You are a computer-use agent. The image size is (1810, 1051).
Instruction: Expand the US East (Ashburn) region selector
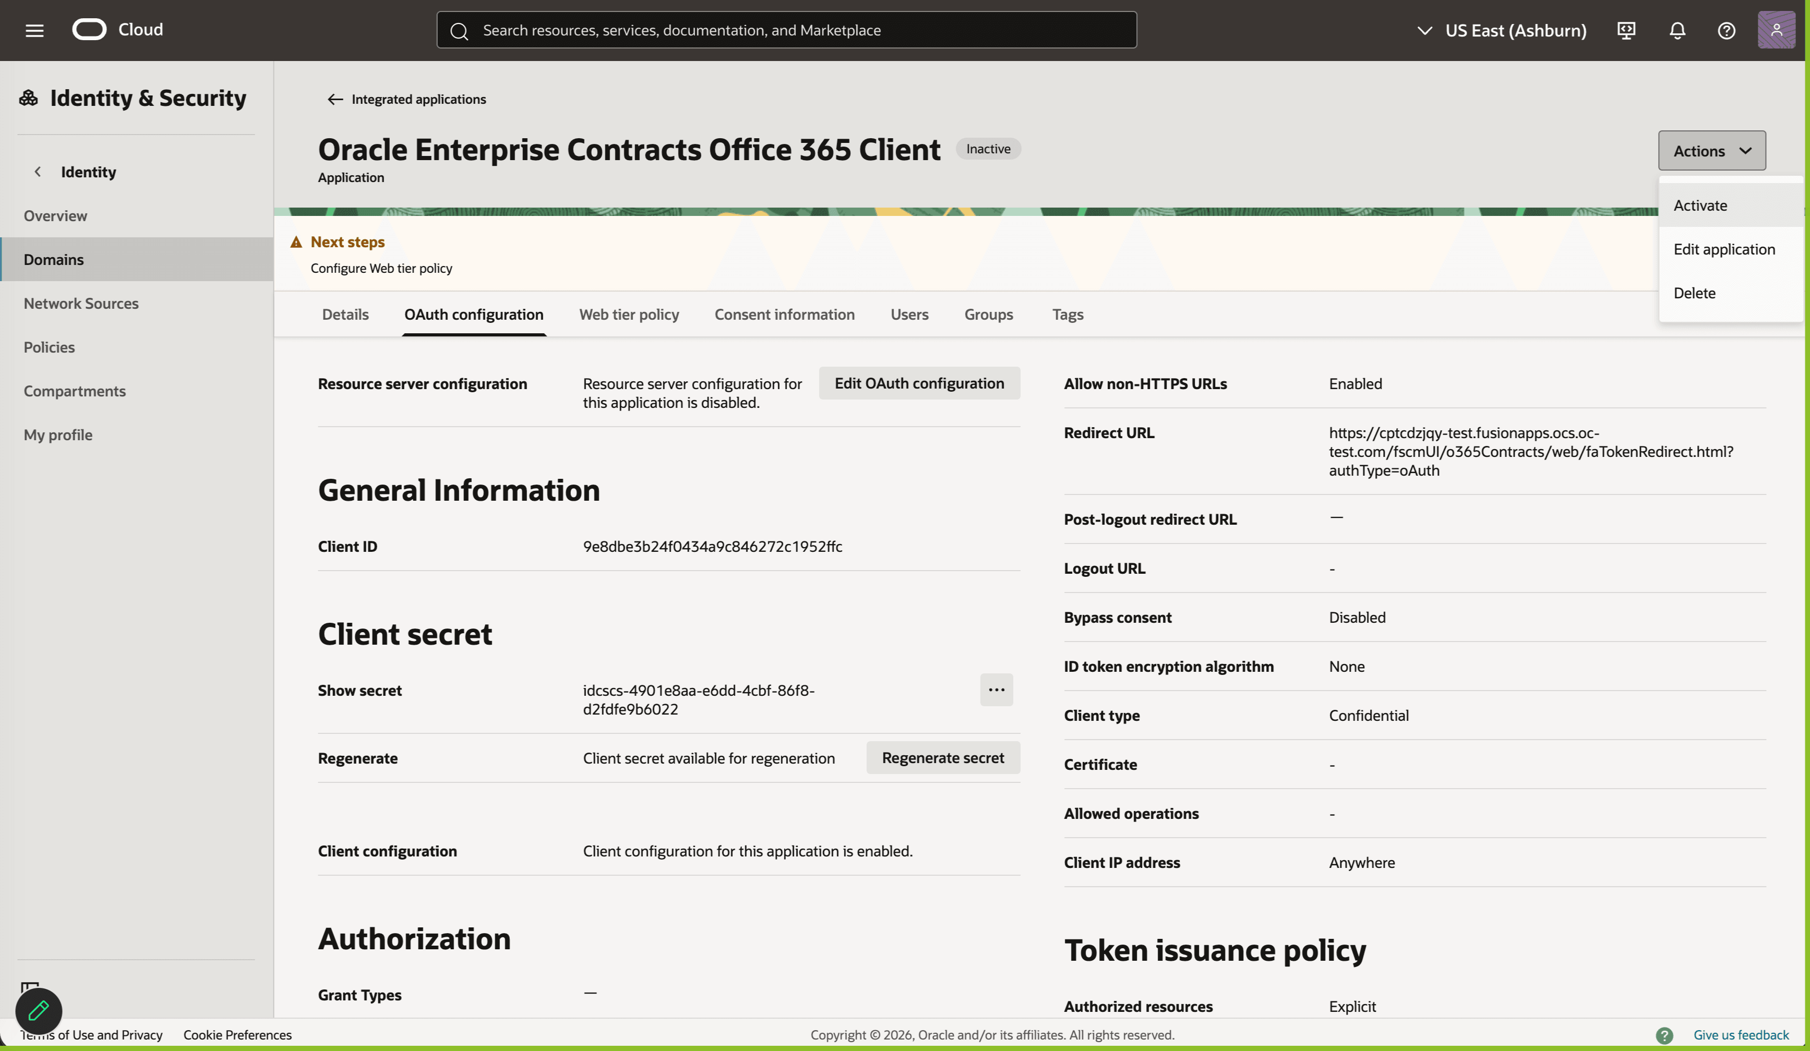point(1501,30)
